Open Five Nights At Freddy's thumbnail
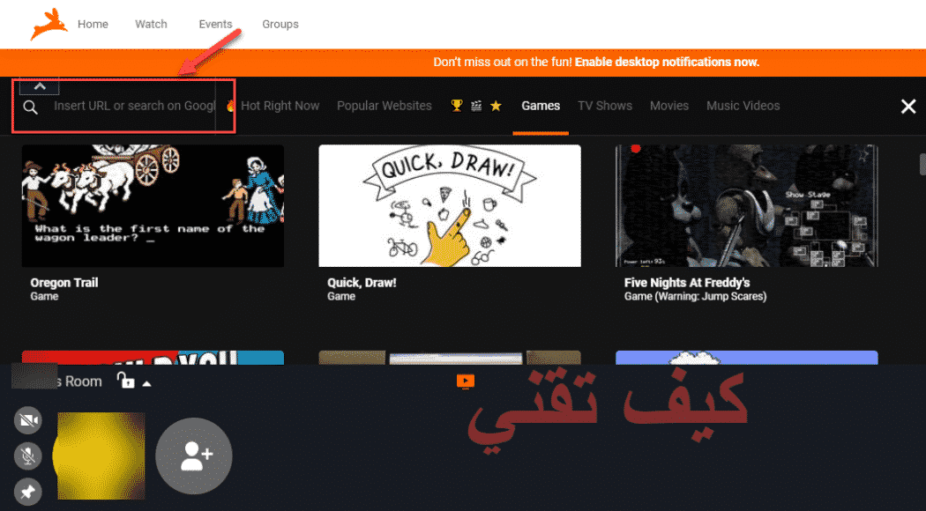The width and height of the screenshot is (926, 511). pyautogui.click(x=746, y=206)
